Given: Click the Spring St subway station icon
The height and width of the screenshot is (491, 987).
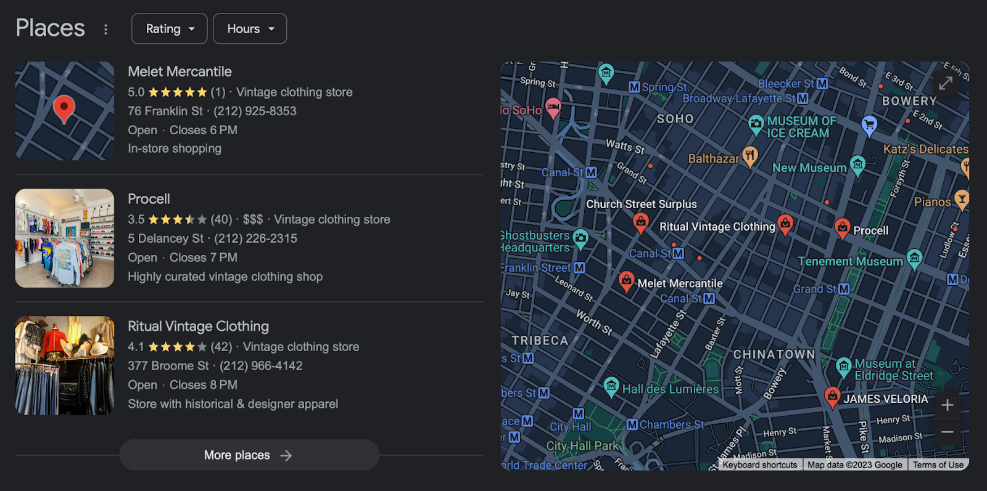Looking at the screenshot, I should (634, 87).
